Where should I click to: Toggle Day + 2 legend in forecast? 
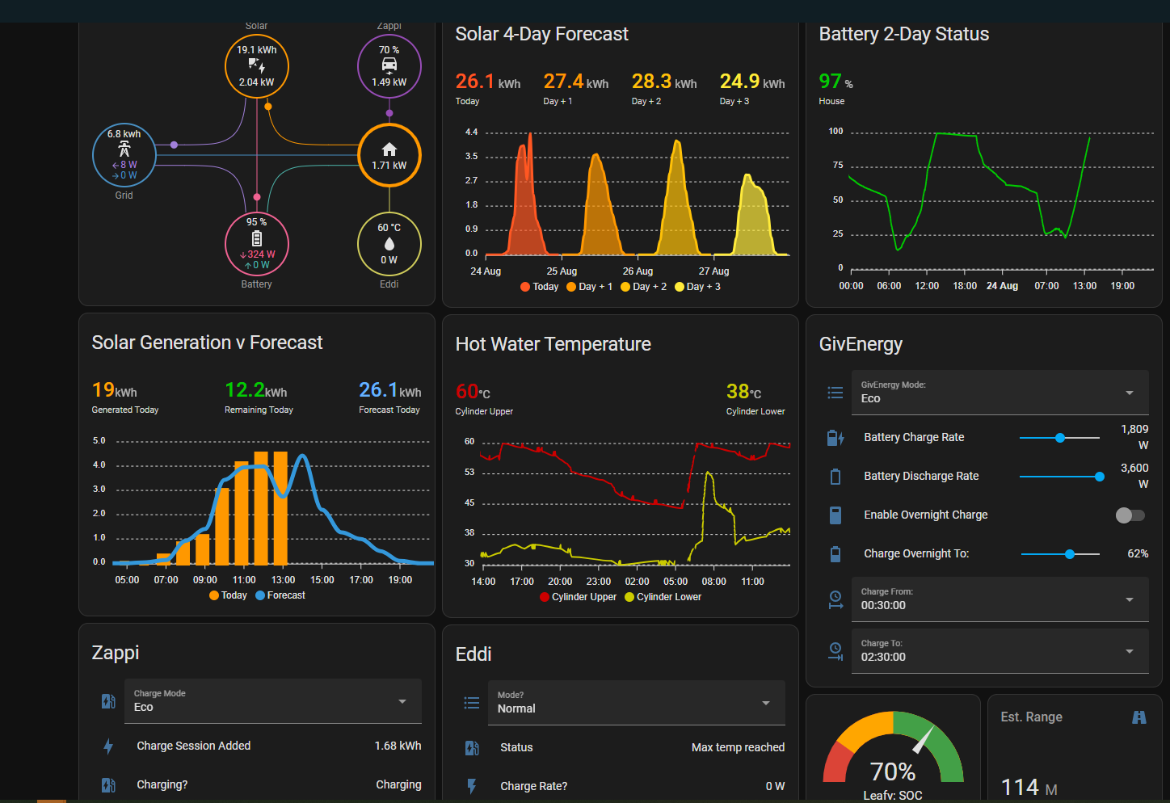click(644, 287)
